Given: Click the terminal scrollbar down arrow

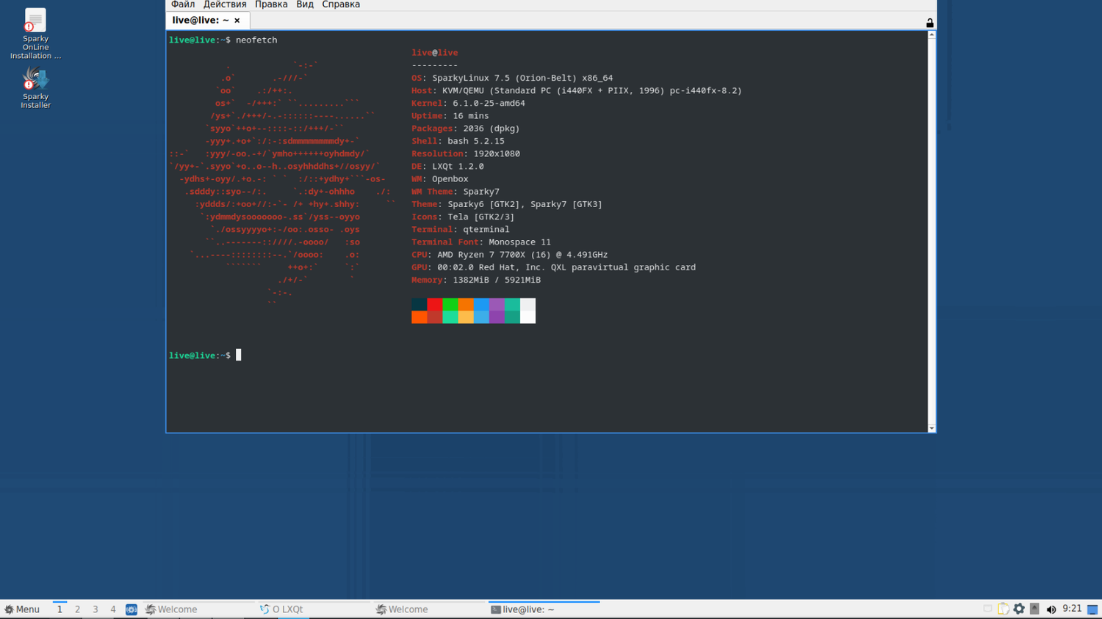Looking at the screenshot, I should point(932,428).
